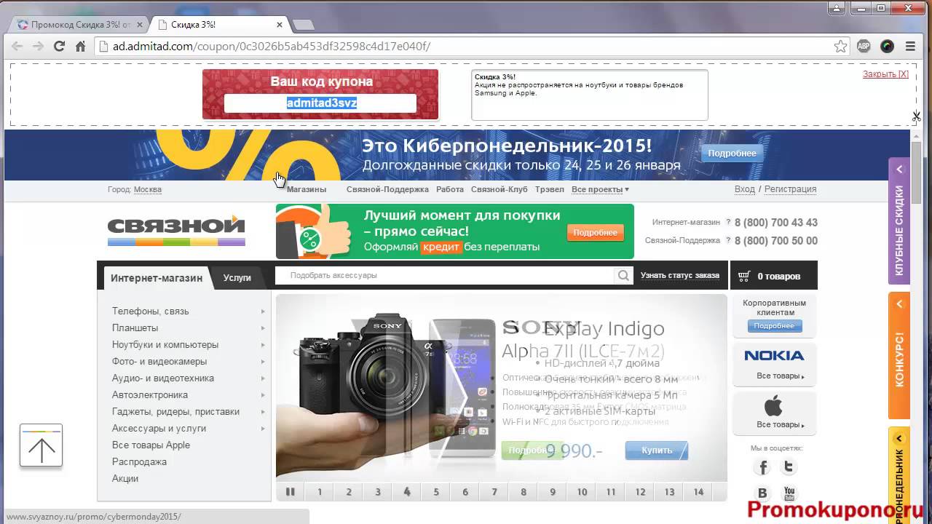Image resolution: width=932 pixels, height=524 pixels.
Task: Open the Adblock Plus extension icon
Action: tap(864, 46)
